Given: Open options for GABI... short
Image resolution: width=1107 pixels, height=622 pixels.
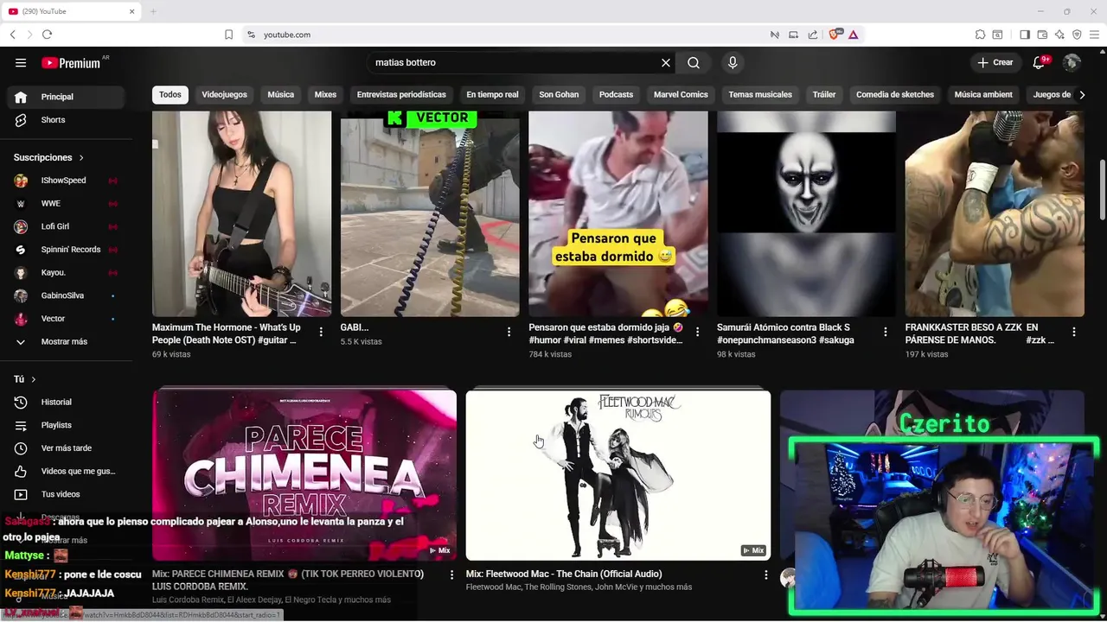Looking at the screenshot, I should pyautogui.click(x=509, y=332).
